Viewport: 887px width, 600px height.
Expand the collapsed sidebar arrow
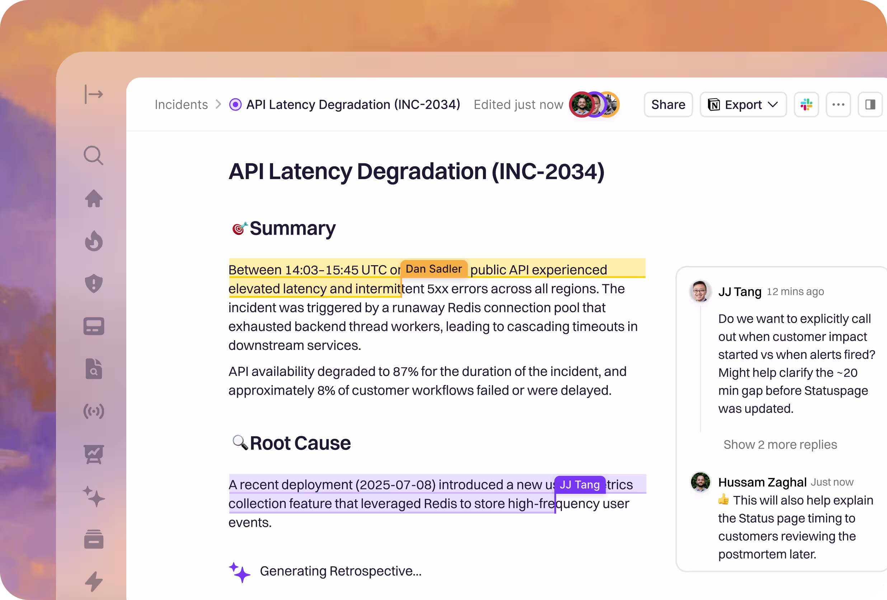click(x=94, y=94)
